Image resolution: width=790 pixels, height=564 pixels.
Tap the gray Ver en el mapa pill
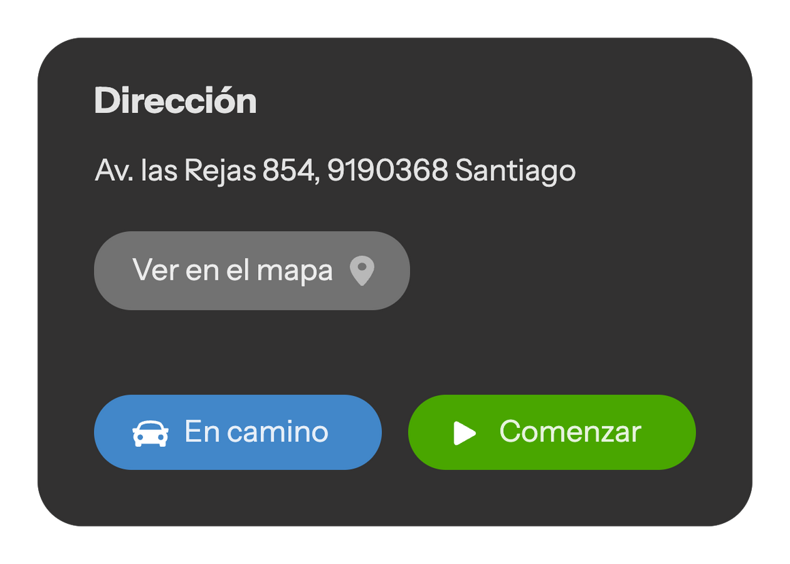[x=252, y=271]
